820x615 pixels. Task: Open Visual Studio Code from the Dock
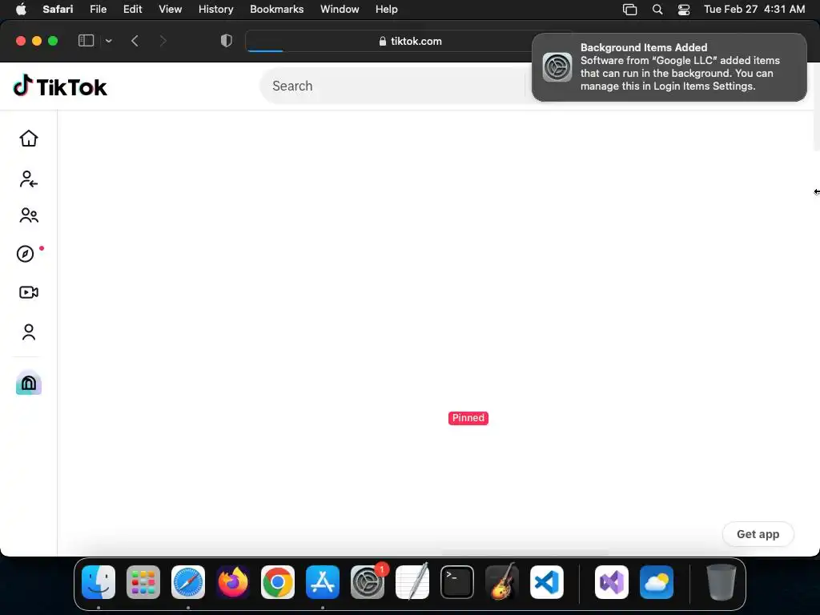[x=547, y=582]
